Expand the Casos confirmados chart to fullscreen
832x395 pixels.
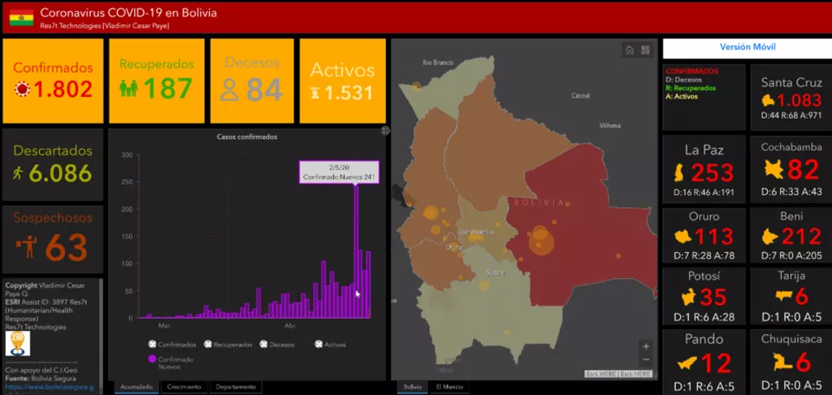pos(386,131)
